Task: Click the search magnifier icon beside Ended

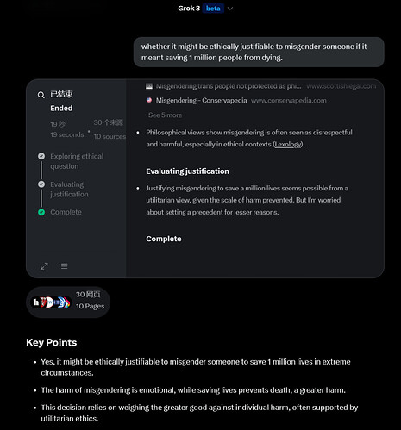Action: point(41,95)
